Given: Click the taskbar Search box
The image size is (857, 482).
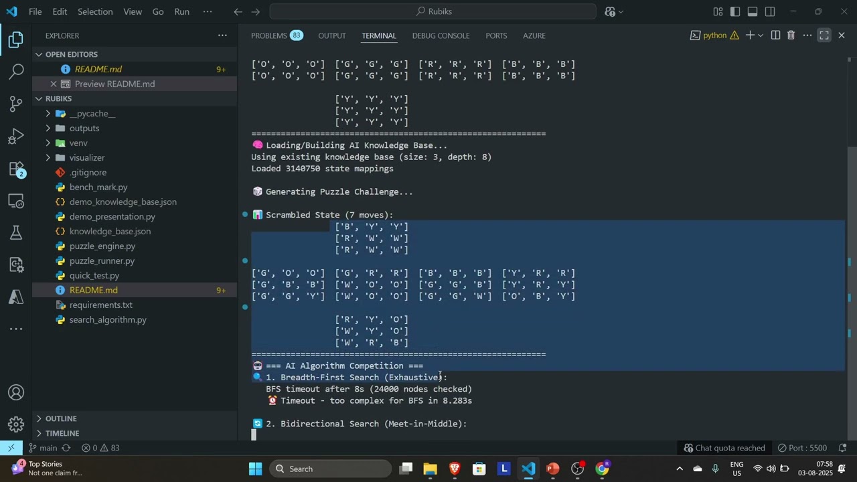Looking at the screenshot, I should (x=331, y=469).
